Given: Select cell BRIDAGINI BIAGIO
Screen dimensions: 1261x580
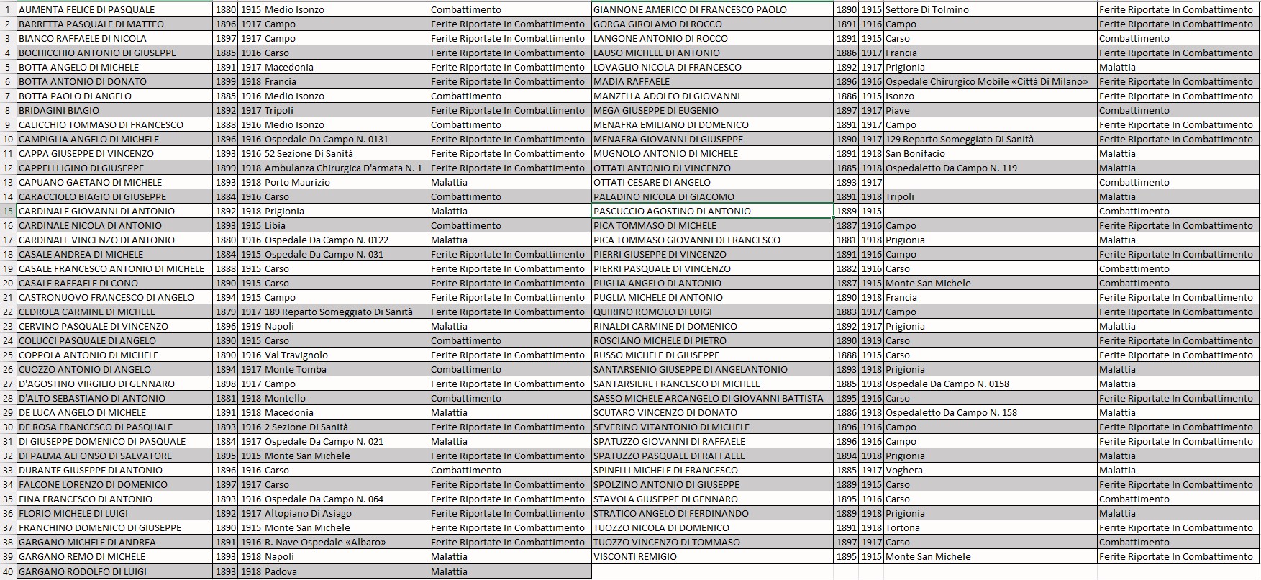Looking at the screenshot, I should (x=114, y=110).
